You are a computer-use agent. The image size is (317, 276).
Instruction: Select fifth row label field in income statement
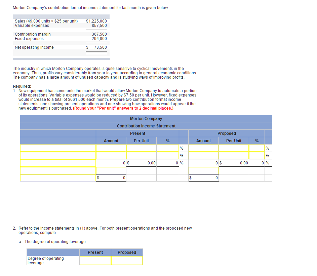pos(58,178)
